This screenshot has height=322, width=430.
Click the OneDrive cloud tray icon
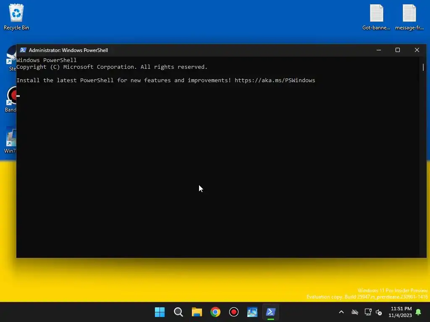click(x=355, y=312)
